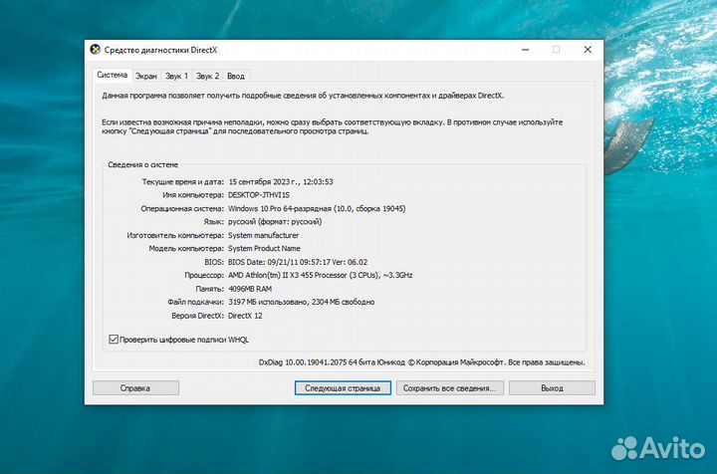
Task: Click the AMD Athlon processor value
Action: coord(320,275)
